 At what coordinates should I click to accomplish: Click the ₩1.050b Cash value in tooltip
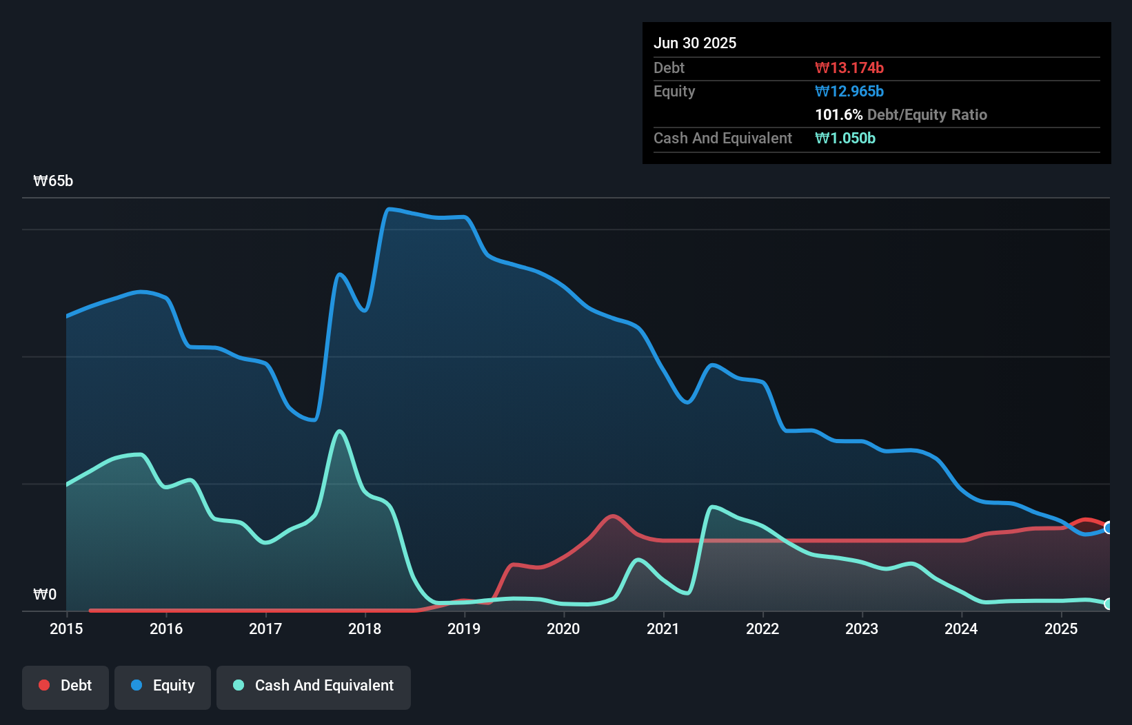[845, 138]
